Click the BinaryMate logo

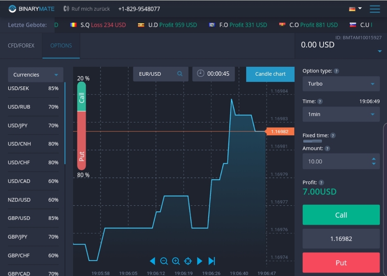31,9
